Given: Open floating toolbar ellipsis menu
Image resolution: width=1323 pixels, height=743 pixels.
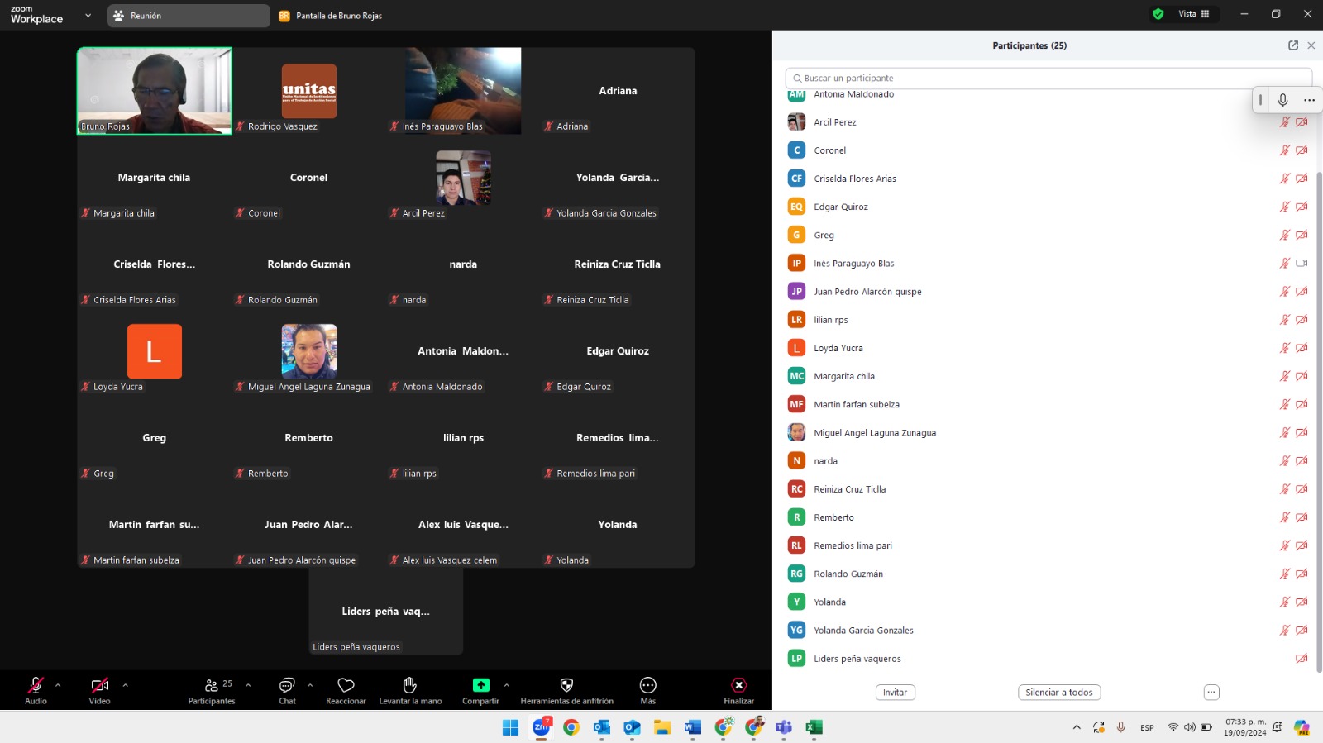Looking at the screenshot, I should (x=1309, y=100).
